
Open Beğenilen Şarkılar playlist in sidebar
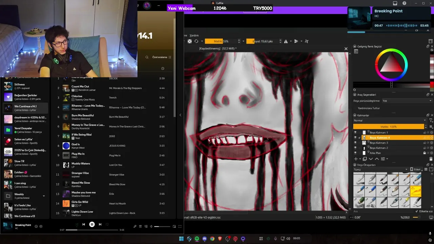point(26,97)
